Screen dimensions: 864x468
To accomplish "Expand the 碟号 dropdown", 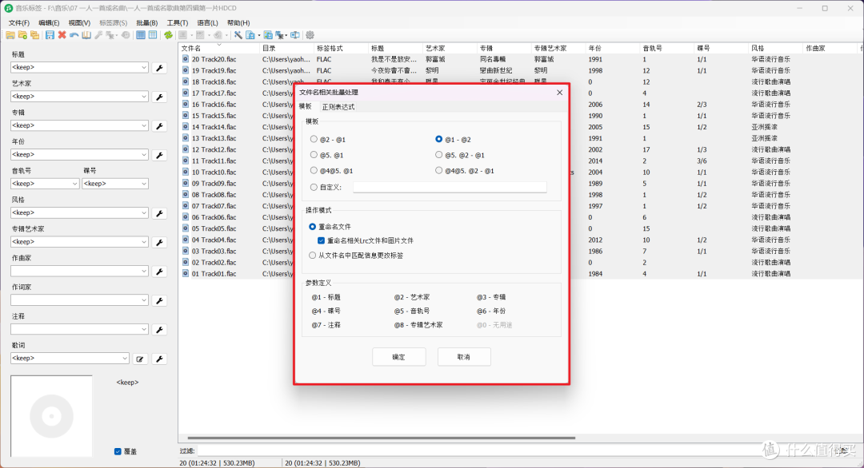I will [143, 184].
